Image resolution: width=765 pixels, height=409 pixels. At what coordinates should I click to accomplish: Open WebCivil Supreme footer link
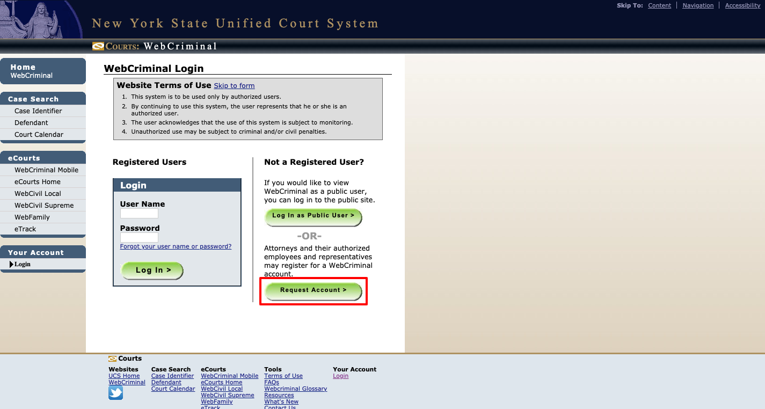[x=228, y=396]
